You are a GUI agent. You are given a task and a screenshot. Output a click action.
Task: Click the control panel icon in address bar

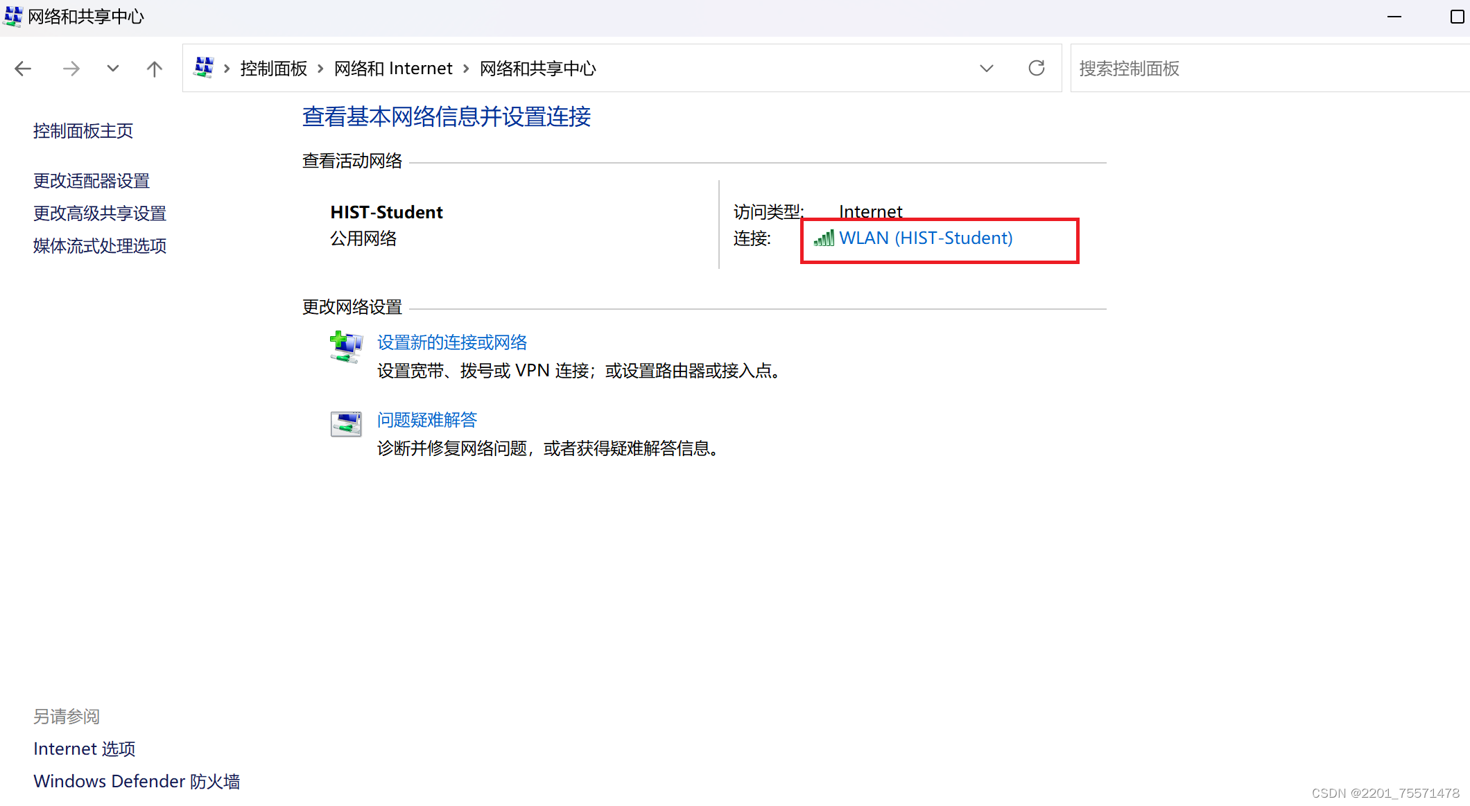point(203,68)
